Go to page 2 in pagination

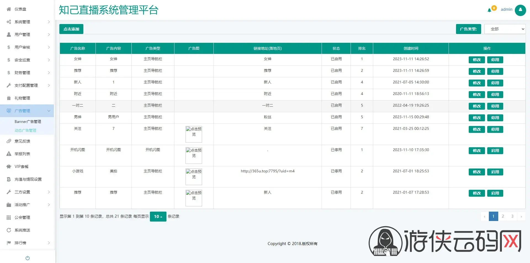point(503,216)
